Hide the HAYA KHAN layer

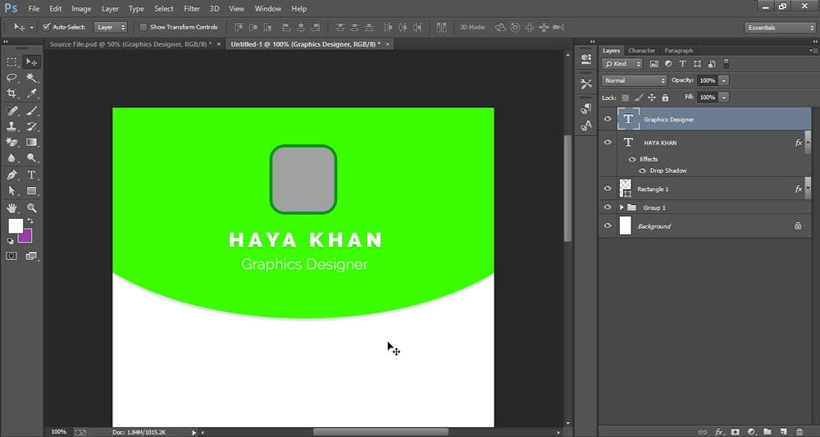[608, 143]
